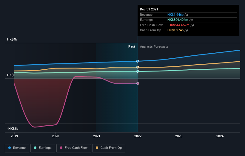Click the HK$809.404m earnings value in tooltip
245x156 pixels.
pos(178,20)
